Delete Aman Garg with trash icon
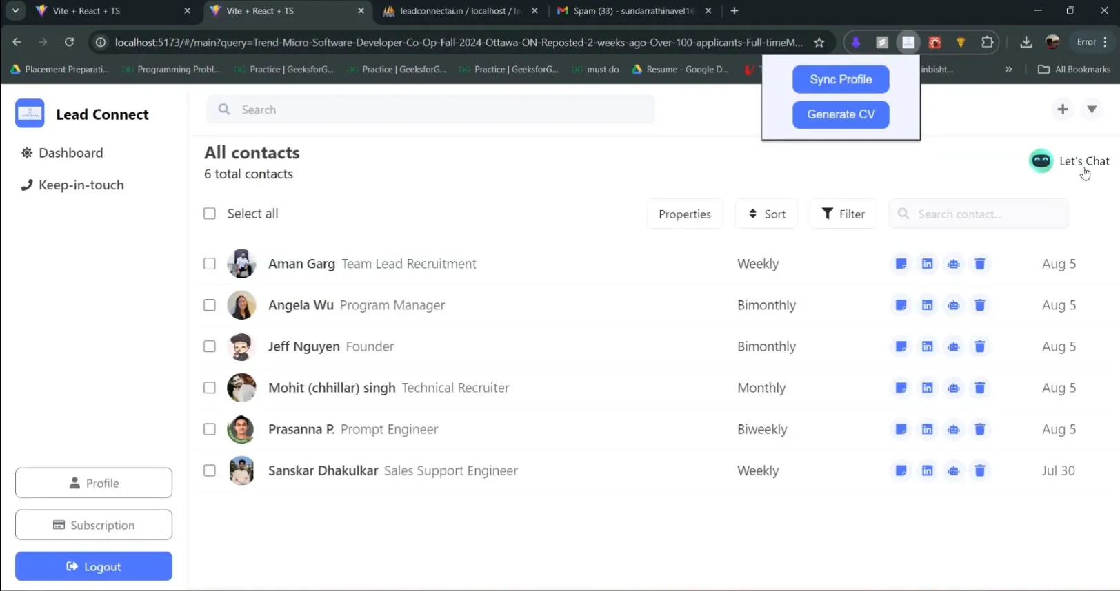Image resolution: width=1120 pixels, height=591 pixels. pos(979,264)
